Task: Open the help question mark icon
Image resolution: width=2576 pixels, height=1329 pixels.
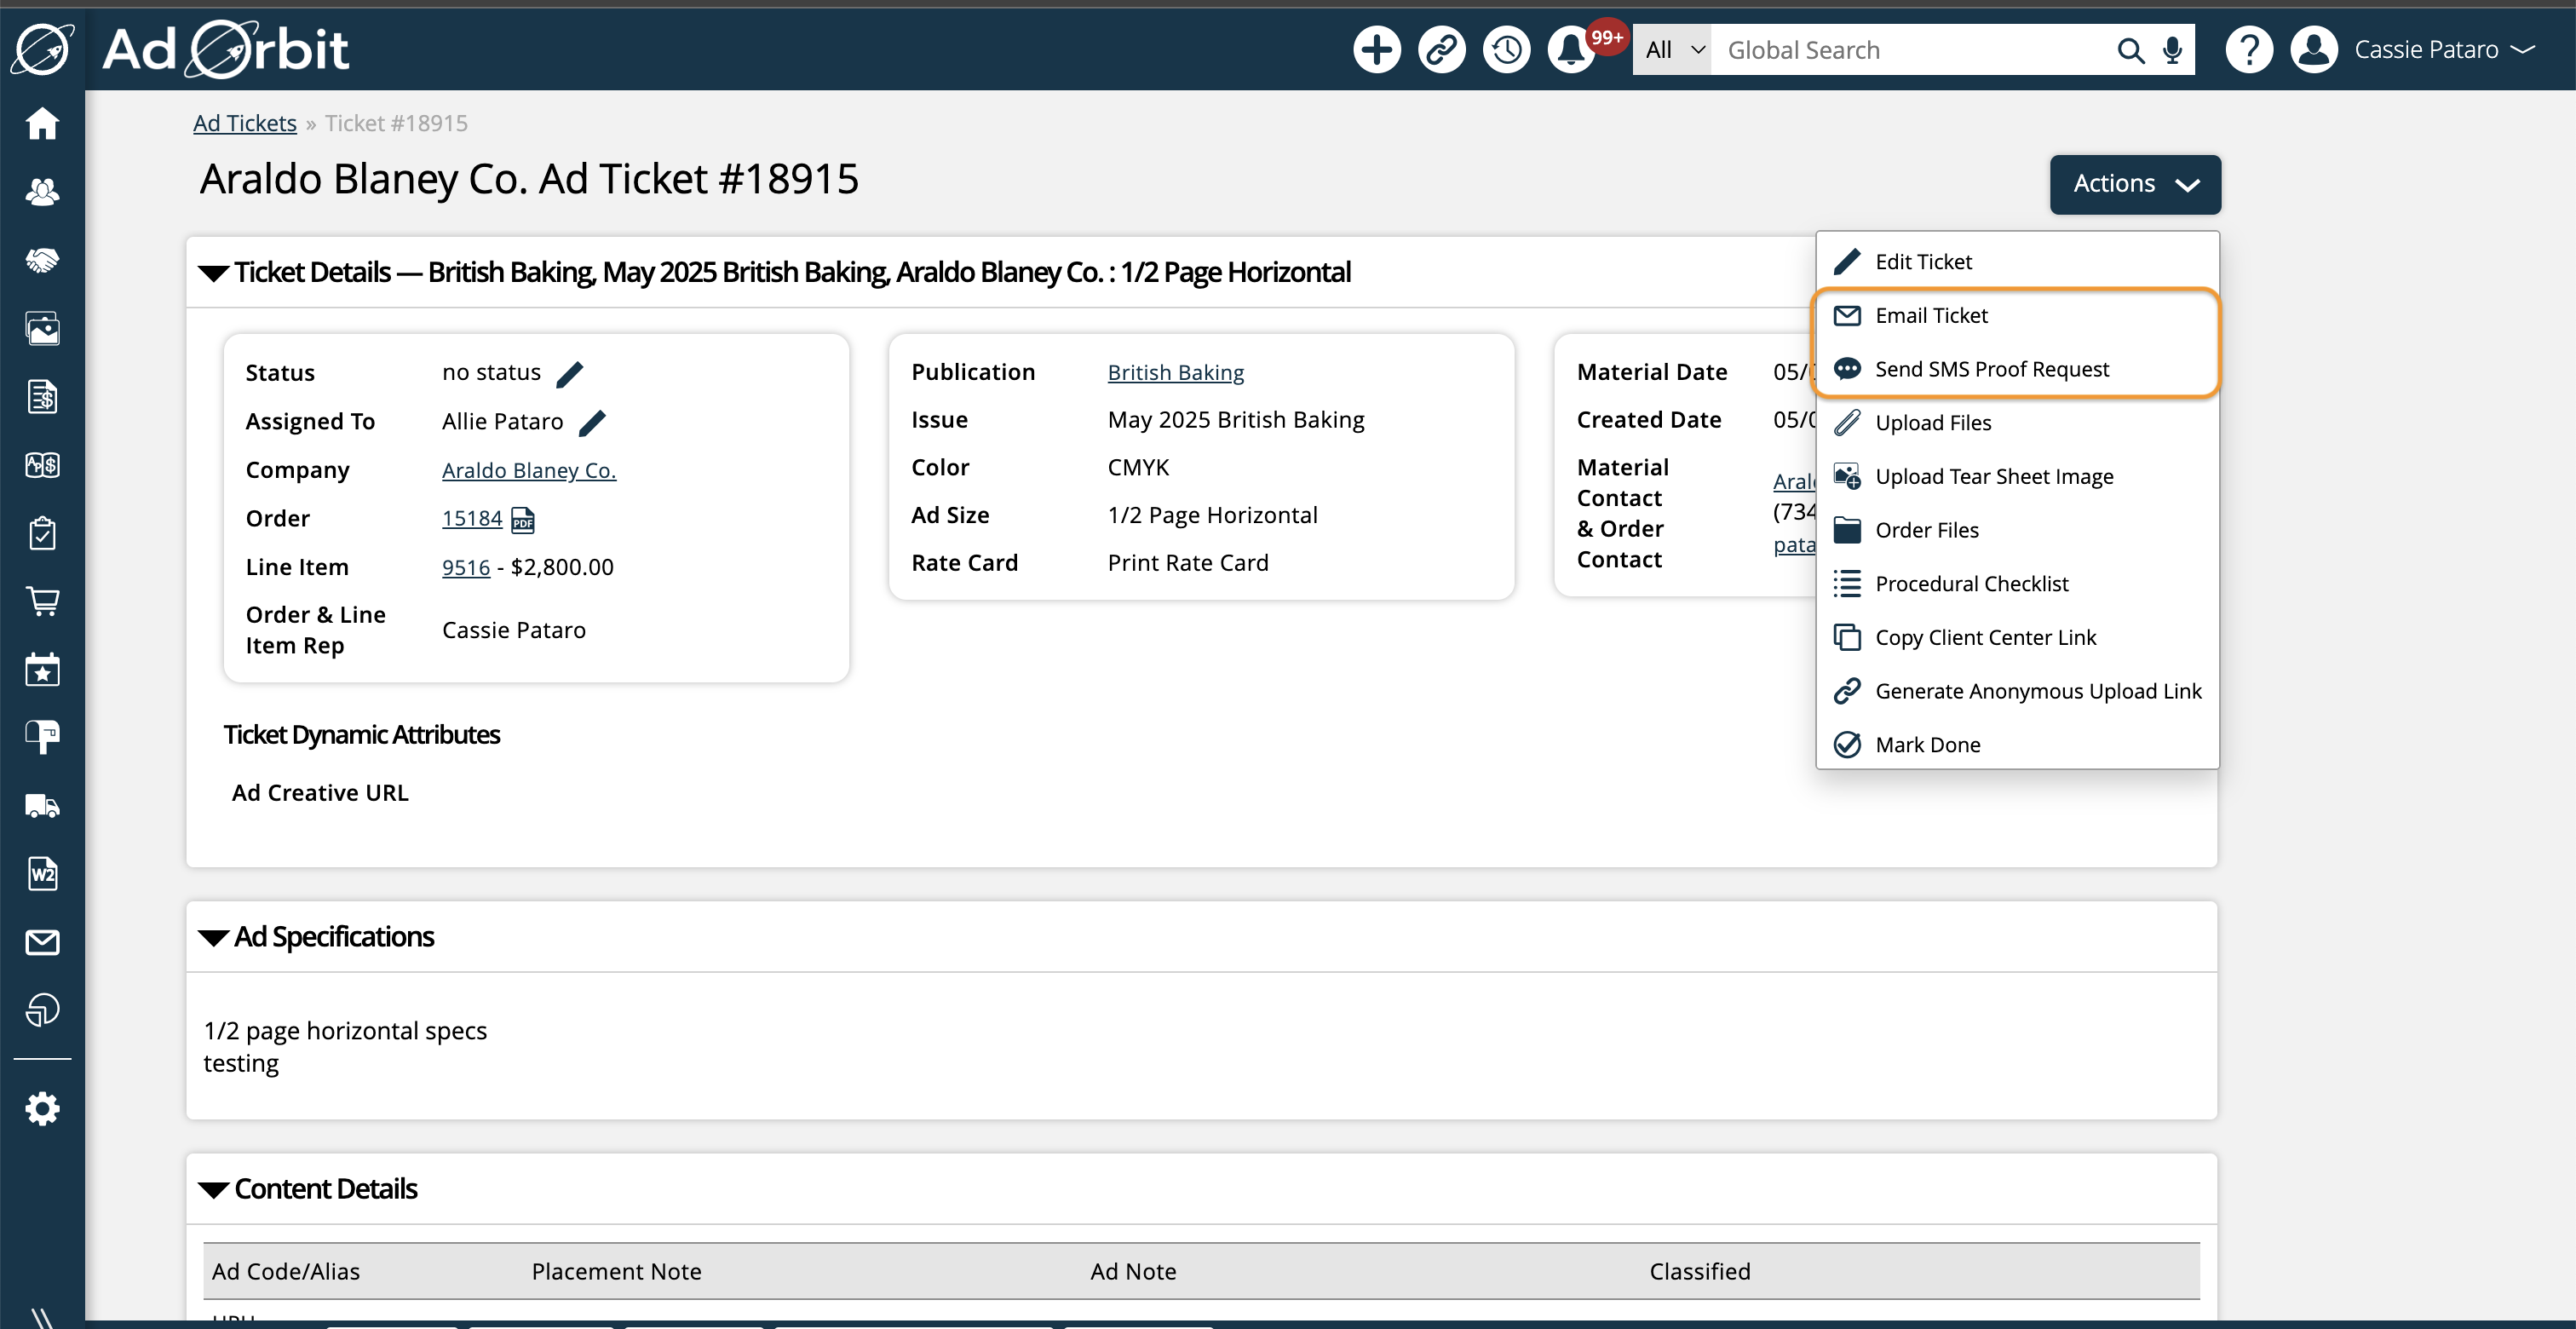Action: 2249,49
